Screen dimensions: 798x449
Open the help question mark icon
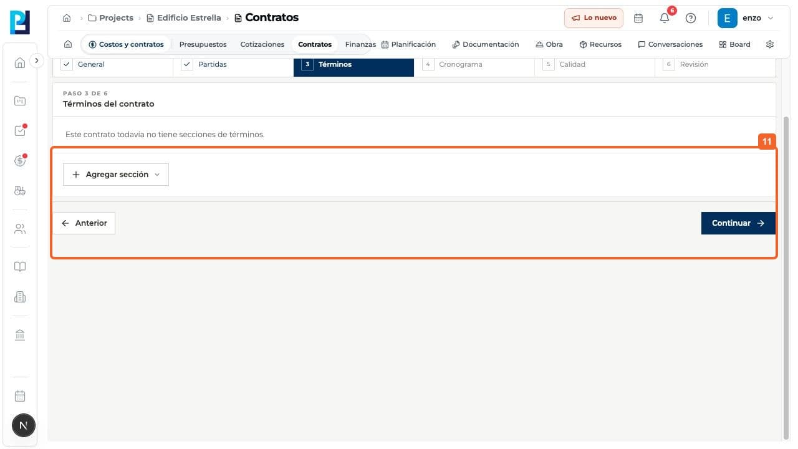691,18
